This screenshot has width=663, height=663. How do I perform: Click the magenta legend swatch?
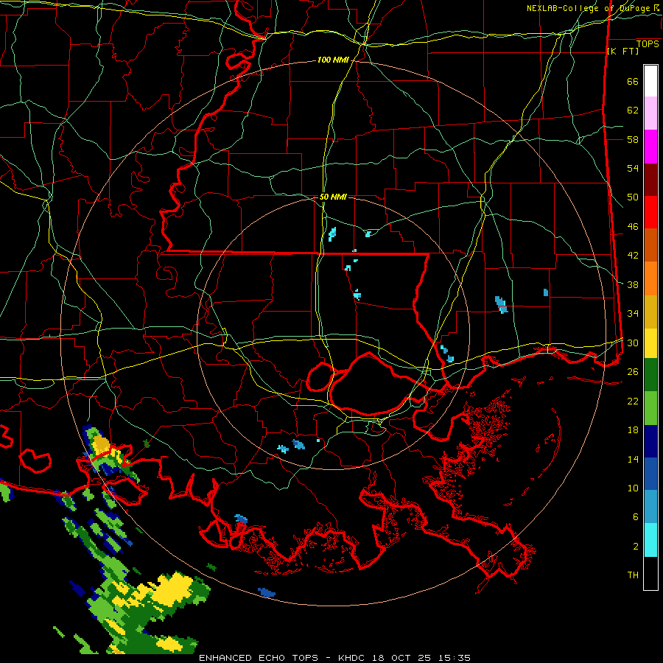click(650, 147)
